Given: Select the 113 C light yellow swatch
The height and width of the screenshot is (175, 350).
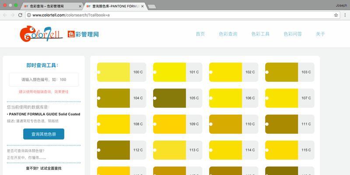Looking at the screenshot, I should pos(178,150).
